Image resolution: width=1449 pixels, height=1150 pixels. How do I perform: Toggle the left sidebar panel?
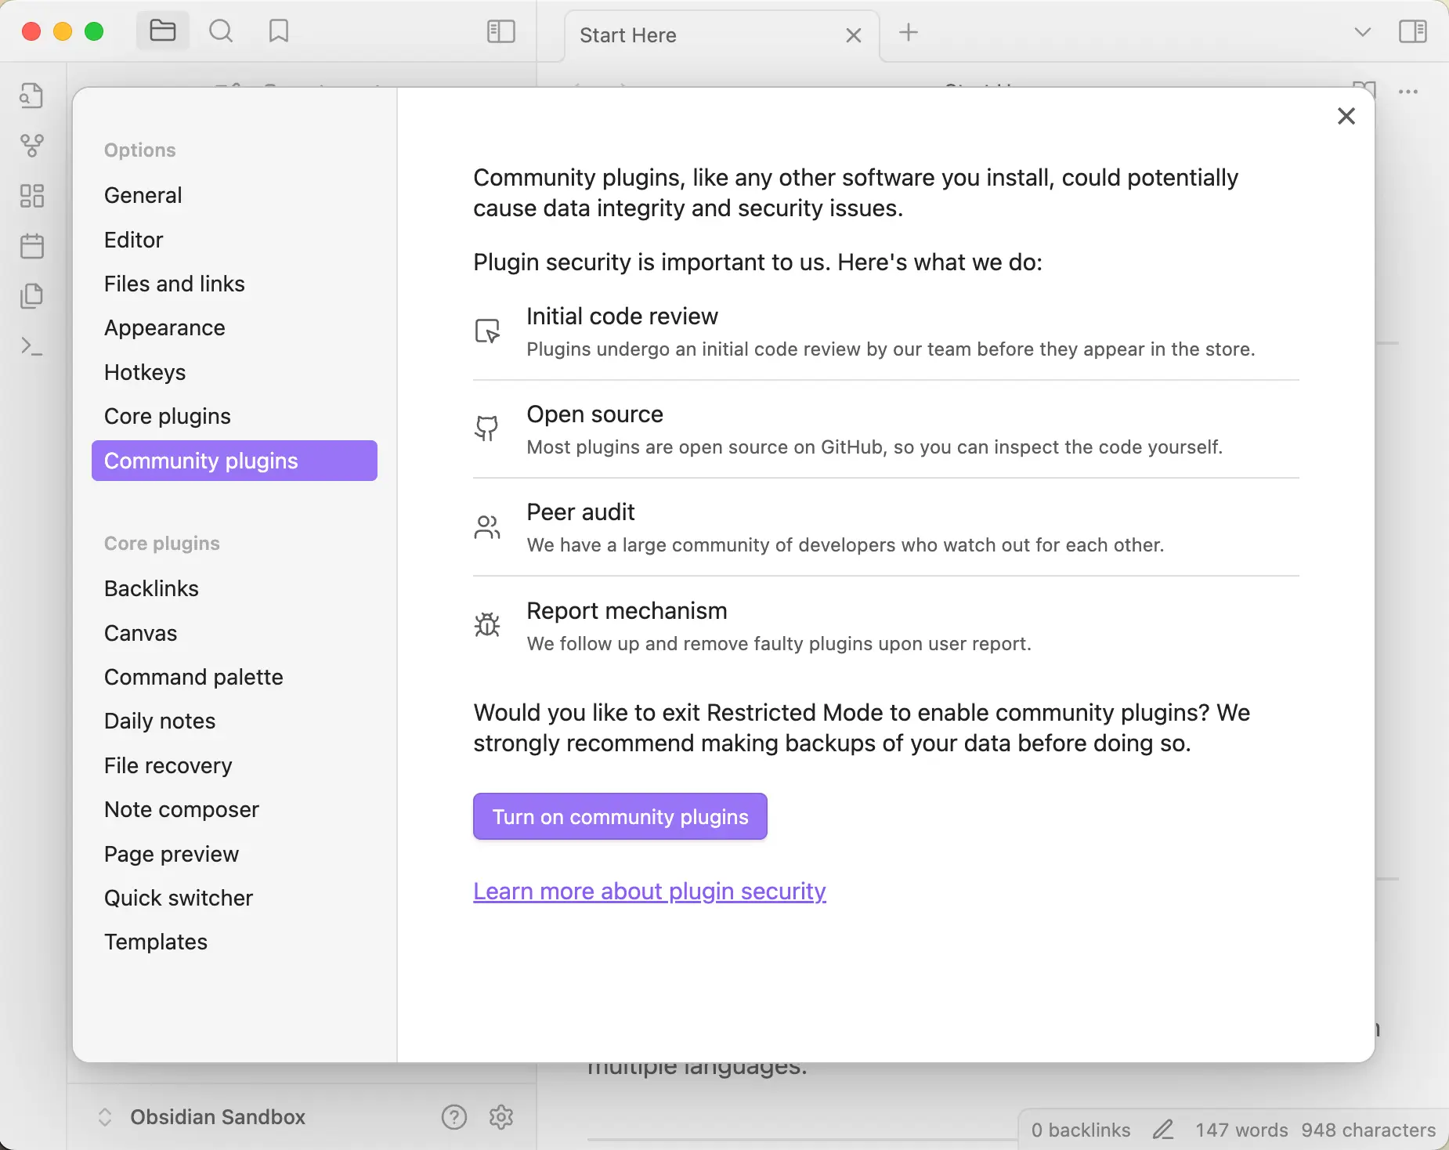(500, 31)
